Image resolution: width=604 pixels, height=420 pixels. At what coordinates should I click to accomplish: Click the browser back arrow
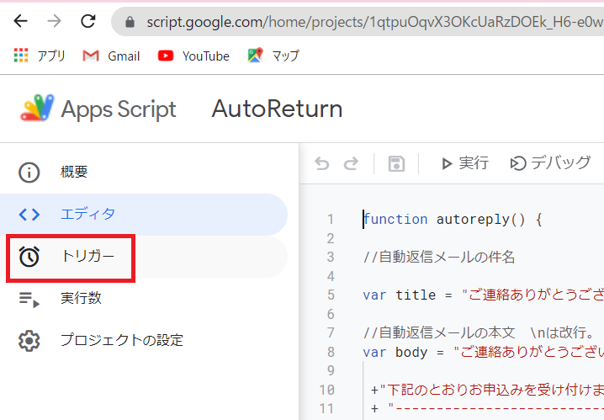21,21
